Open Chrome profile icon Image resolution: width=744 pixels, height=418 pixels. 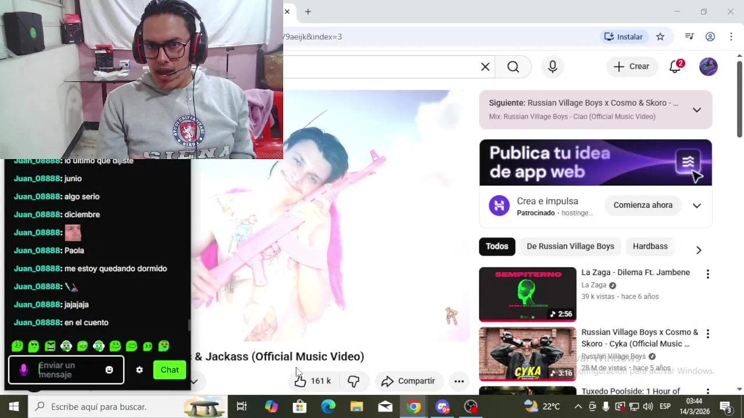pyautogui.click(x=710, y=37)
